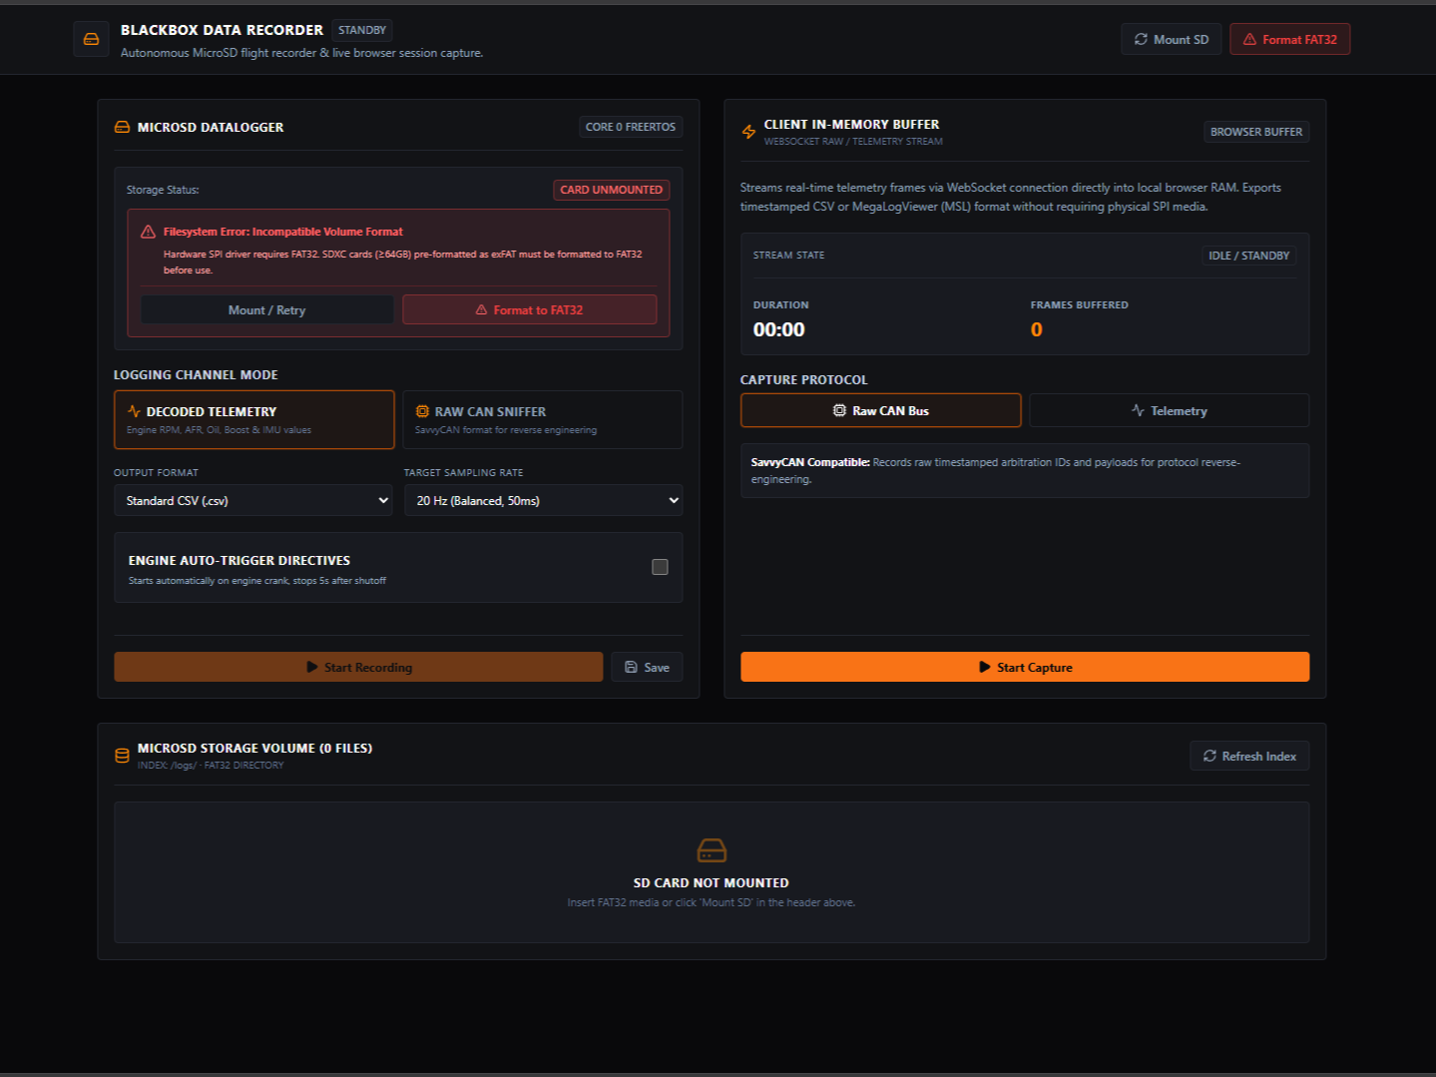This screenshot has height=1077, width=1436.
Task: Click the 00:00 duration value
Action: point(779,329)
